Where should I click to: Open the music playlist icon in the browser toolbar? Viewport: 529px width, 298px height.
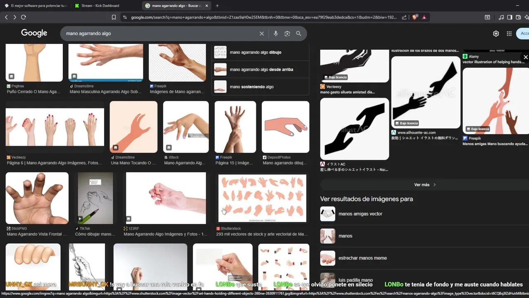[501, 17]
